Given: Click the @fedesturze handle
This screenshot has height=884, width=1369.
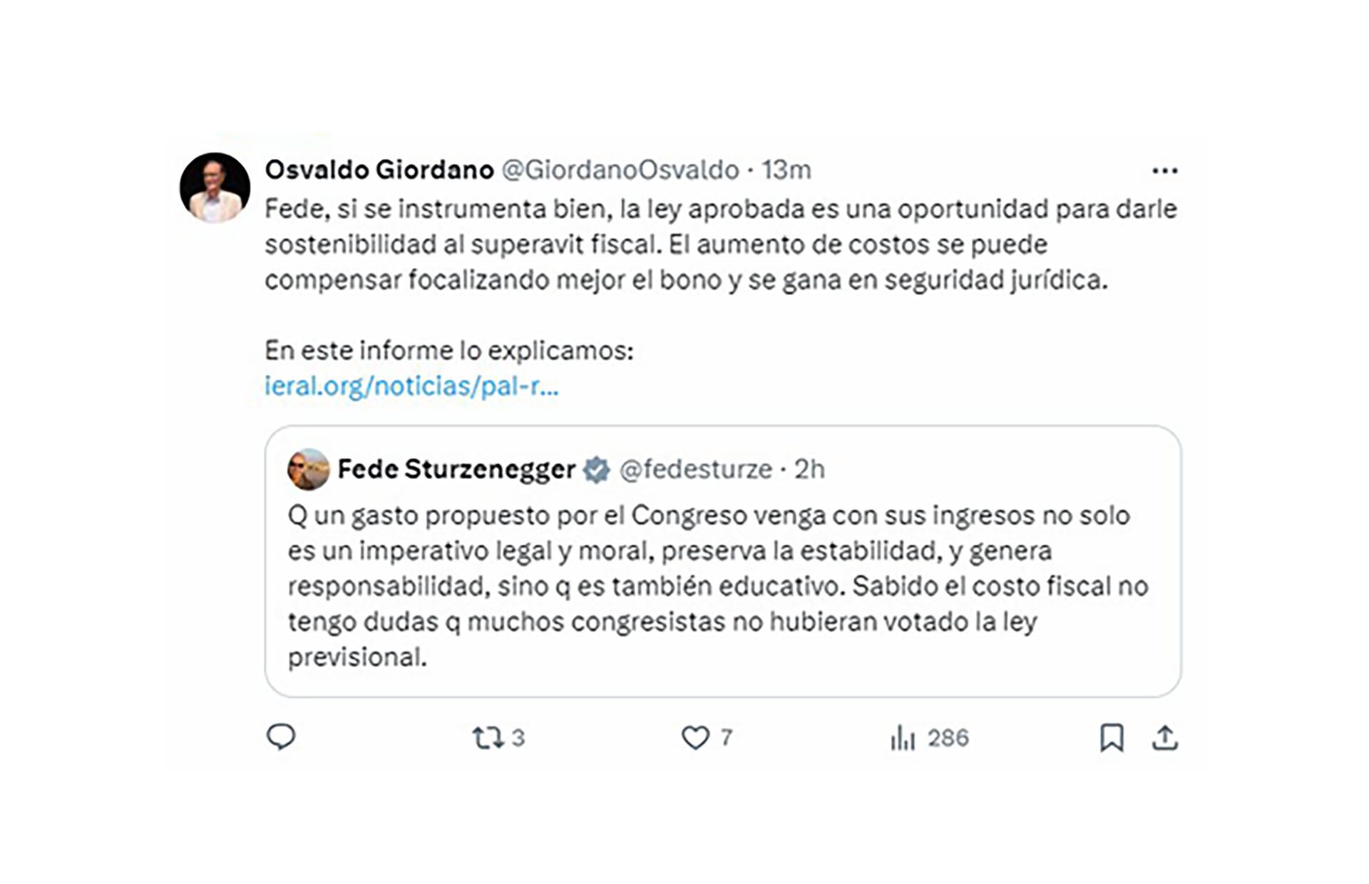Looking at the screenshot, I should [x=695, y=469].
